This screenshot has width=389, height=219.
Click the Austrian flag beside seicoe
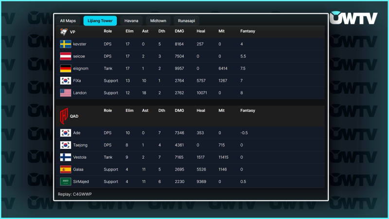[x=66, y=56]
